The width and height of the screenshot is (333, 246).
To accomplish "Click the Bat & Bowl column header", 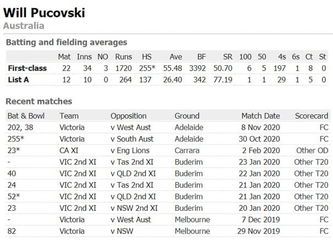I will [26, 116].
